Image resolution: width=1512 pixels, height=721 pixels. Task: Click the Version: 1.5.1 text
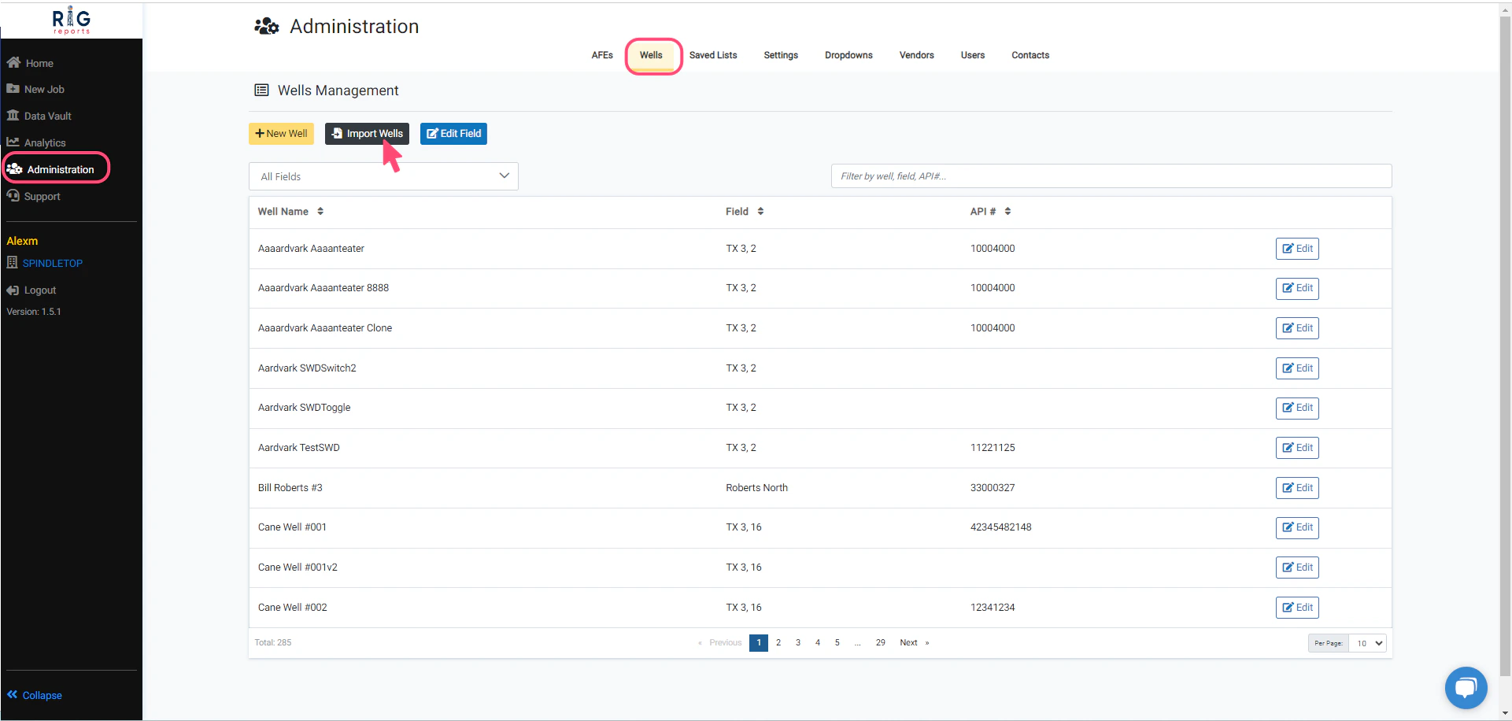(34, 312)
